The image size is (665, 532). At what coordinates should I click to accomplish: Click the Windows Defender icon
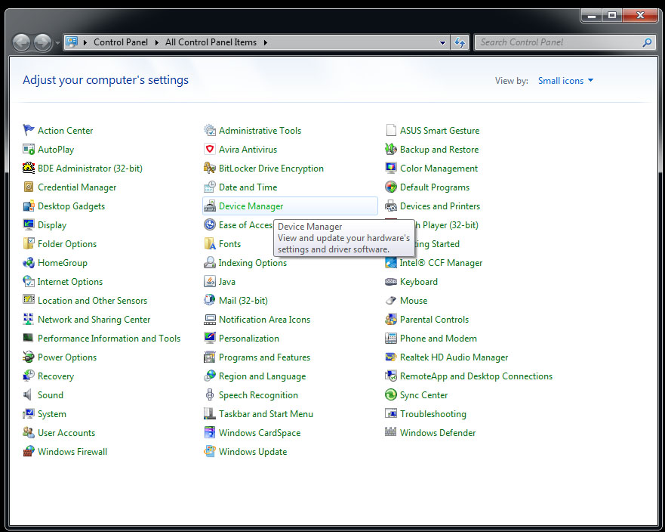point(390,432)
